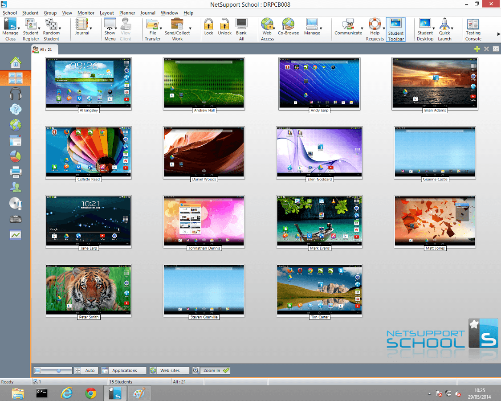
Task: Click the green plus add-group icon
Action: click(x=477, y=49)
